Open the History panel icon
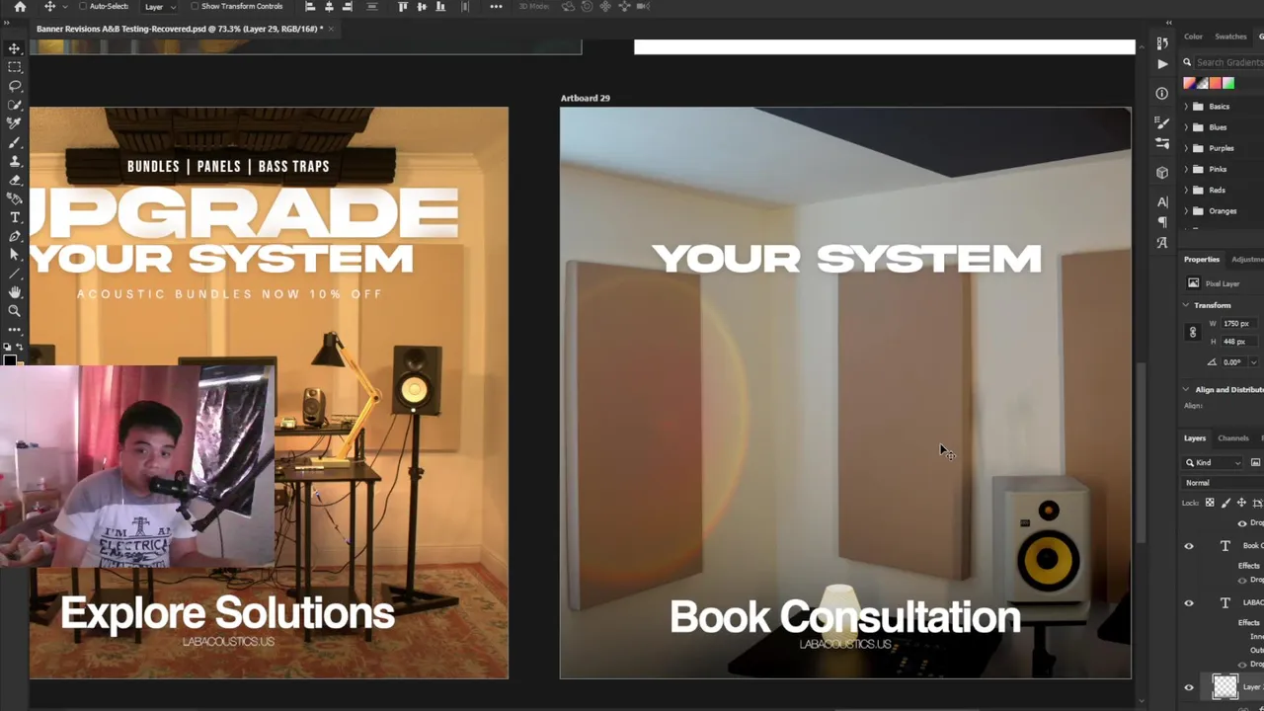Screen dimensions: 1264x711 tap(1162, 42)
